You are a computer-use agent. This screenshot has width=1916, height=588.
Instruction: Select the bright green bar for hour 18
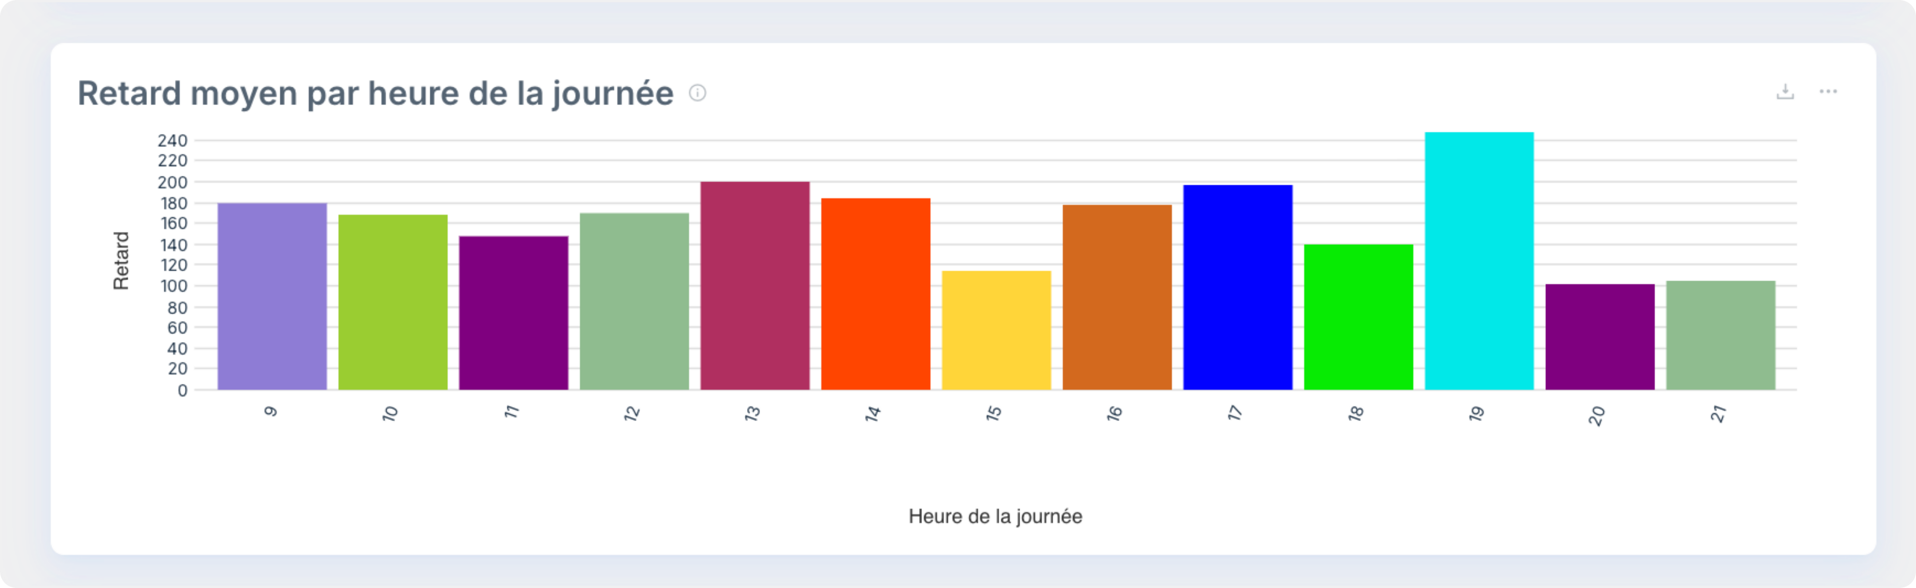1358,317
